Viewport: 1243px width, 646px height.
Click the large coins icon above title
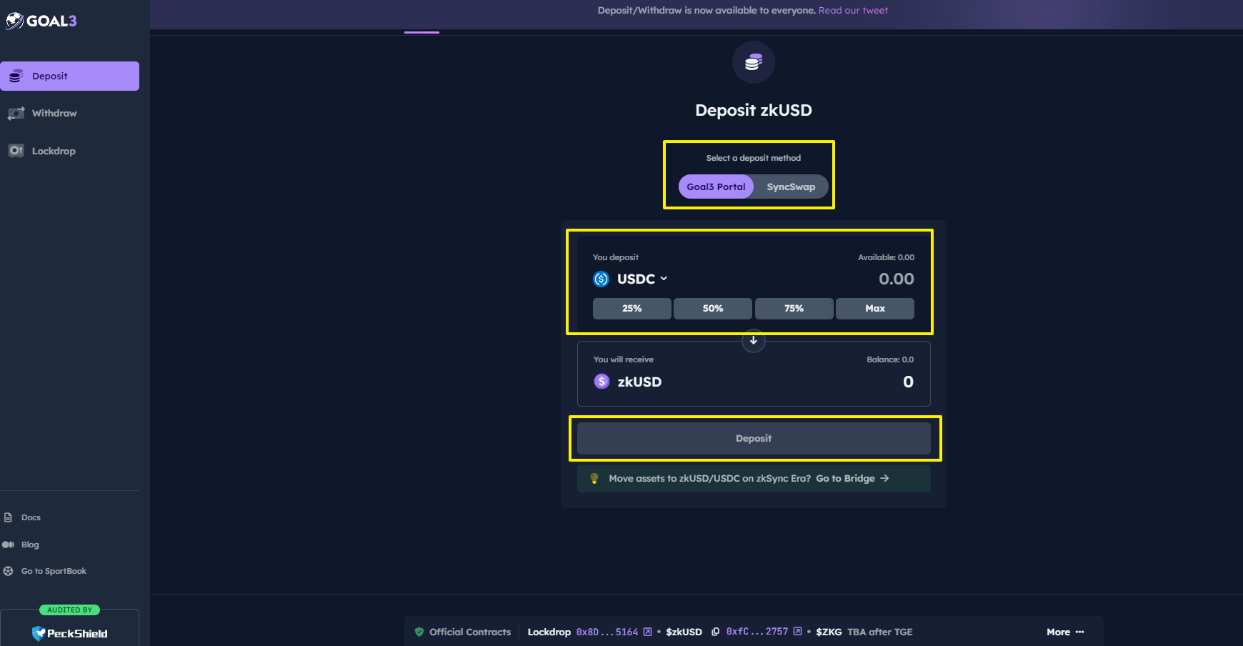[754, 63]
